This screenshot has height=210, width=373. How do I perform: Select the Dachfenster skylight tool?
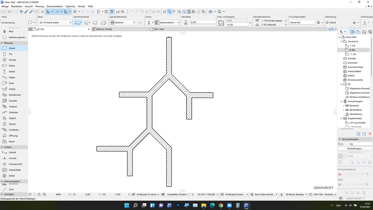point(14,95)
